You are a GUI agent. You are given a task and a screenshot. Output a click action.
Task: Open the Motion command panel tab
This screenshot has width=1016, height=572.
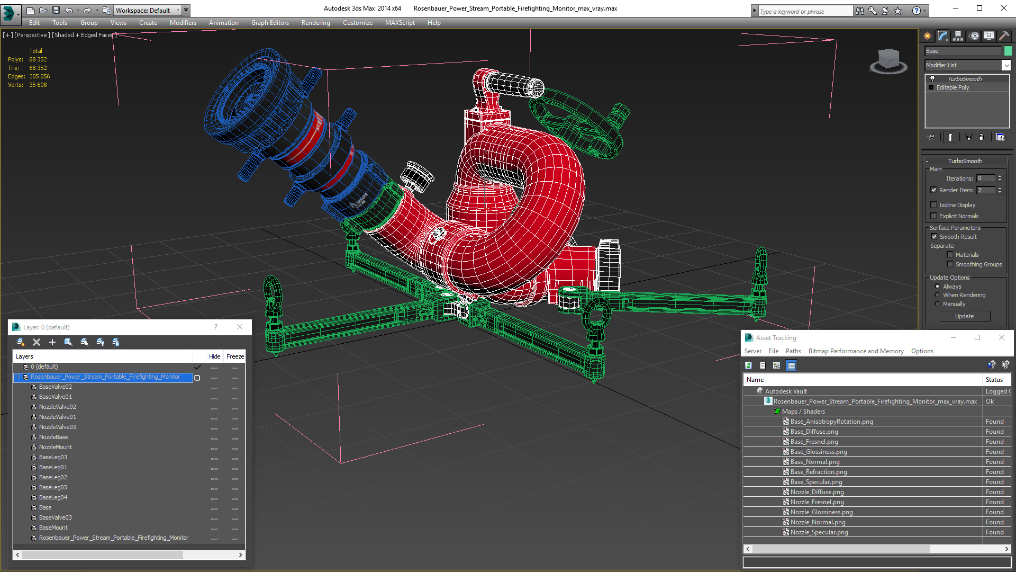(x=974, y=36)
